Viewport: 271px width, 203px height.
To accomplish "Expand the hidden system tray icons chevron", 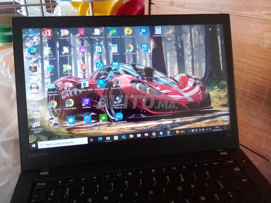I will pos(189,131).
